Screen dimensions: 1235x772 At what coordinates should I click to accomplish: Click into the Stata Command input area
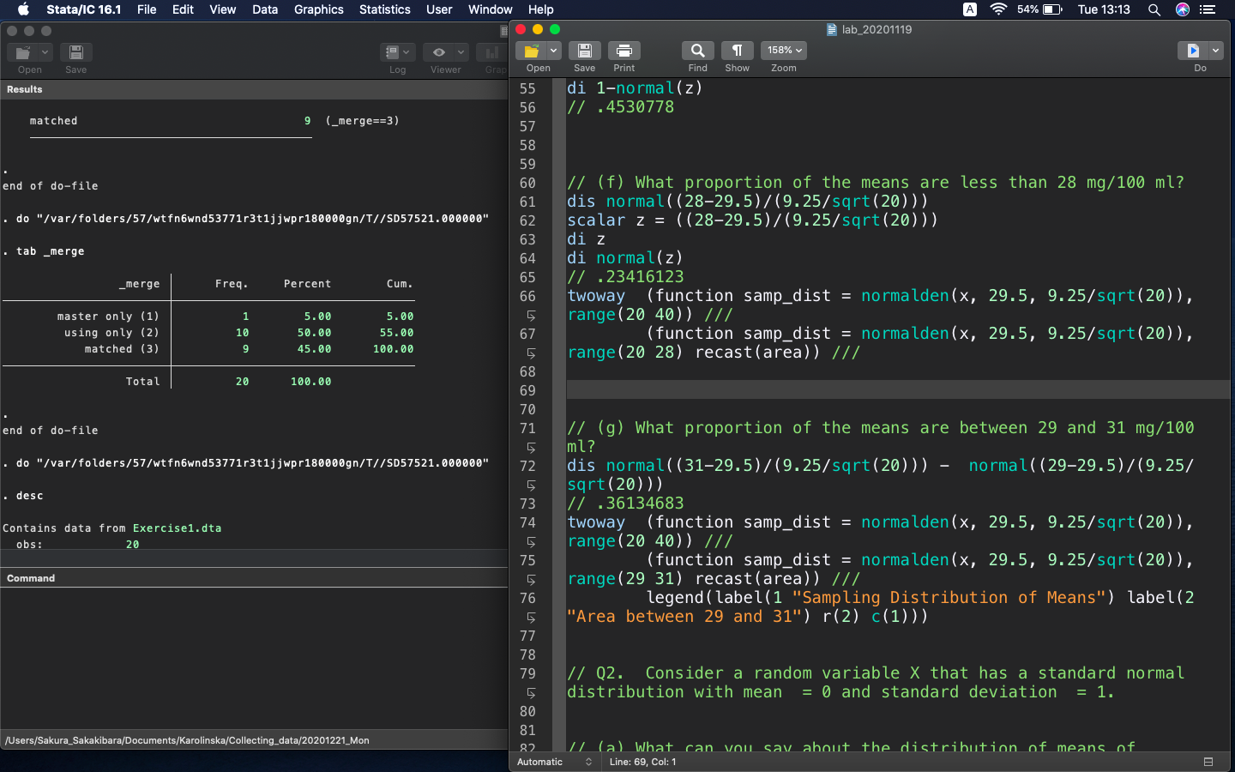(x=254, y=657)
